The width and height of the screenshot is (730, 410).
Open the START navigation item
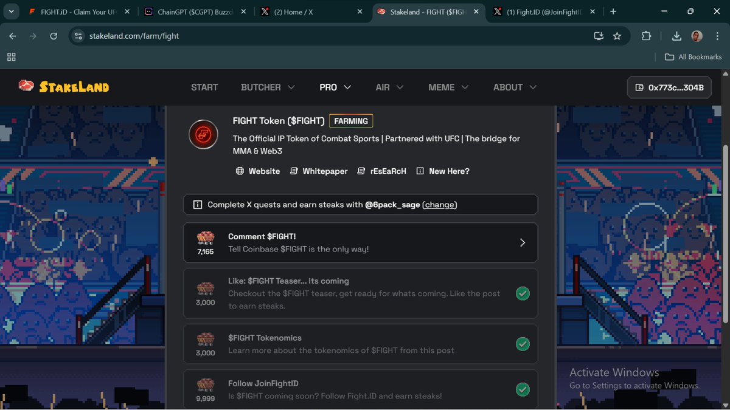click(x=204, y=87)
